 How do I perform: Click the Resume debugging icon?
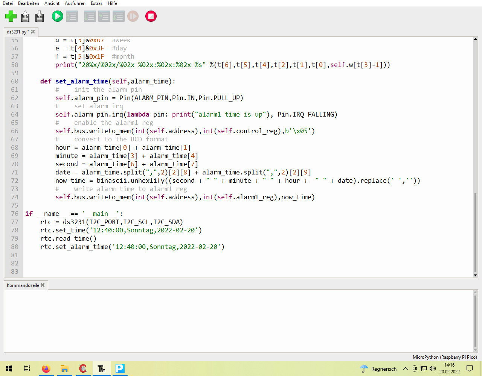tap(133, 16)
